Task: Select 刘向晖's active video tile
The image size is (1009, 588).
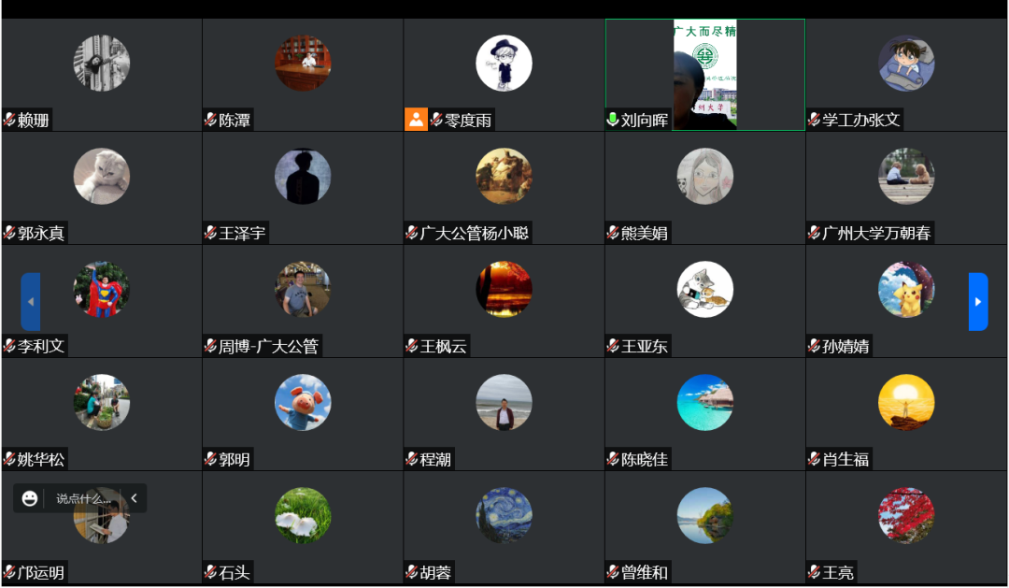Action: click(704, 75)
